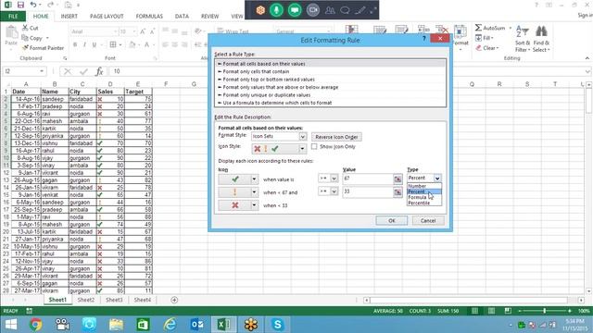Click the Cut scissors command
The image size is (593, 333).
(x=30, y=28)
